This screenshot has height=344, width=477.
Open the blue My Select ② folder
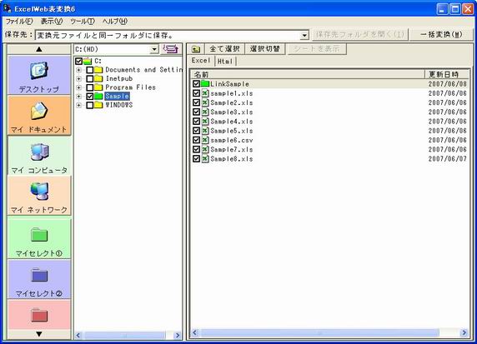(39, 275)
